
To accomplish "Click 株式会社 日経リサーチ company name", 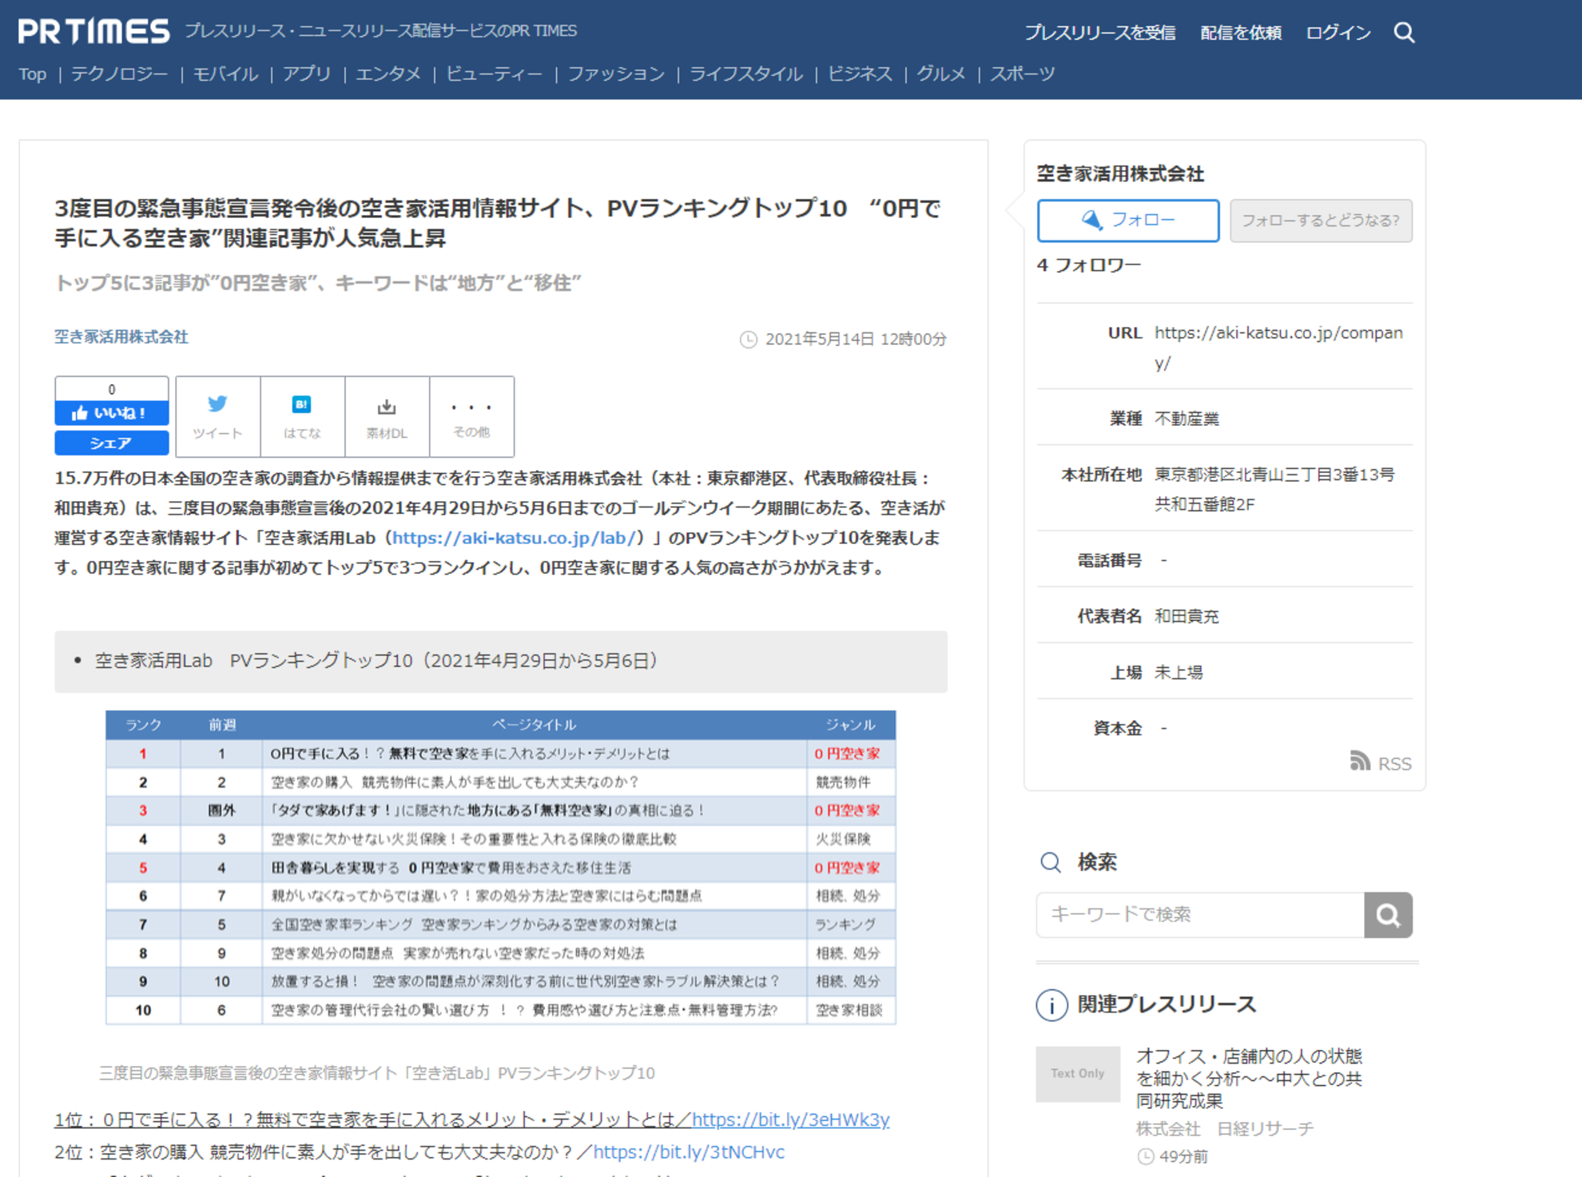I will point(1224,1128).
